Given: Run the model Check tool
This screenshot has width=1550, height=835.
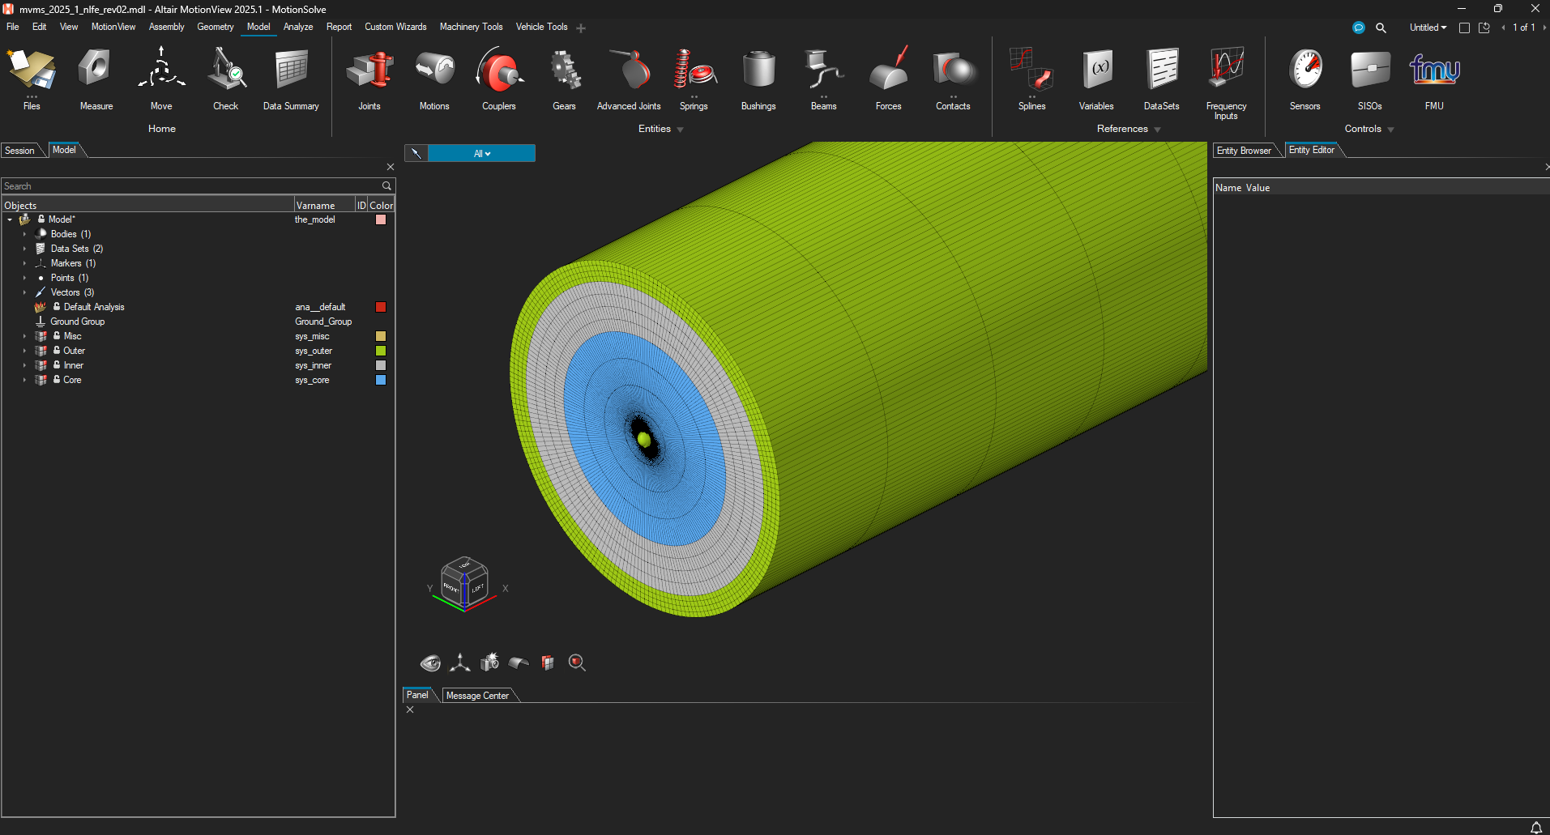Looking at the screenshot, I should coord(226,79).
